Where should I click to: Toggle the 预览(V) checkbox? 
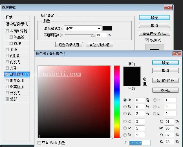click(x=147, y=40)
